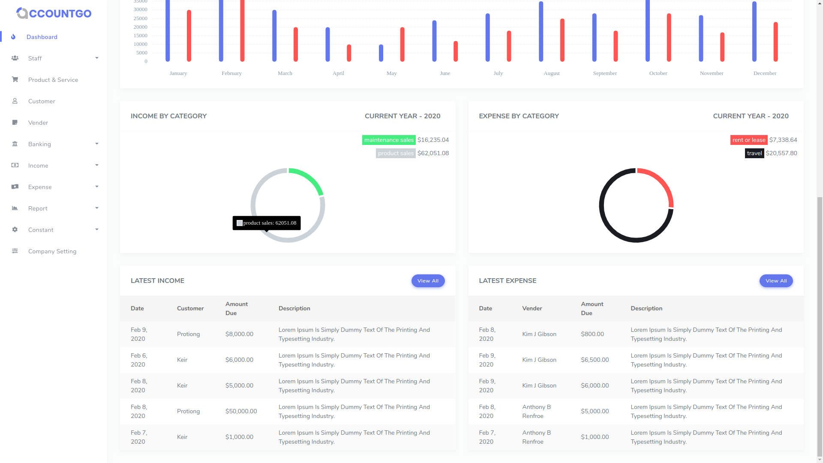Image resolution: width=823 pixels, height=463 pixels.
Task: Select the Dashboard flame icon
Action: coord(14,37)
